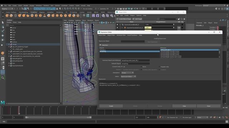Collapse the Selection section in Expression Editor

[x=100, y=45]
